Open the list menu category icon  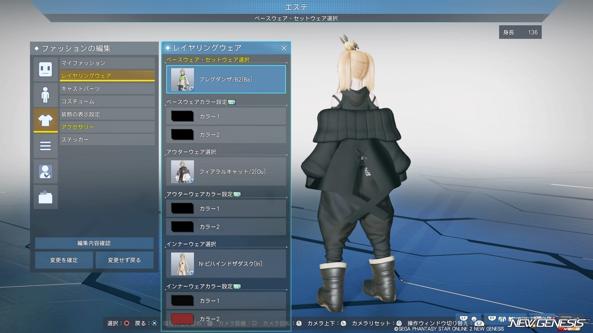(45, 146)
